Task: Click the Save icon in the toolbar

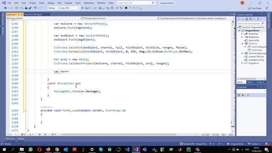Action: pos(26,8)
